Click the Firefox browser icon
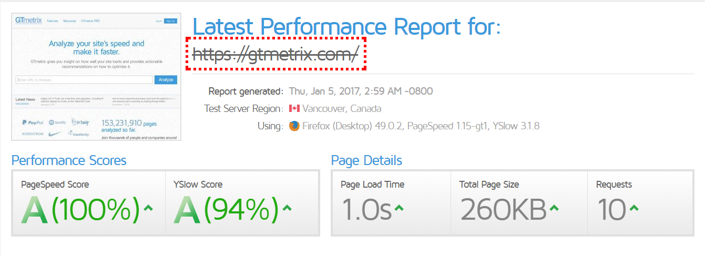705x256 pixels. point(294,126)
